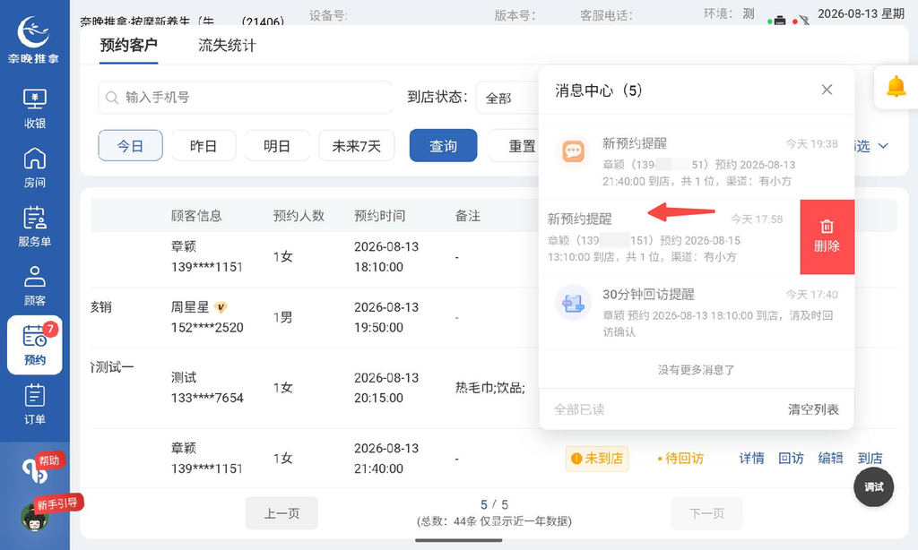This screenshot has width=918, height=550.
Task: Switch to the 流失统计 tab
Action: (x=227, y=45)
